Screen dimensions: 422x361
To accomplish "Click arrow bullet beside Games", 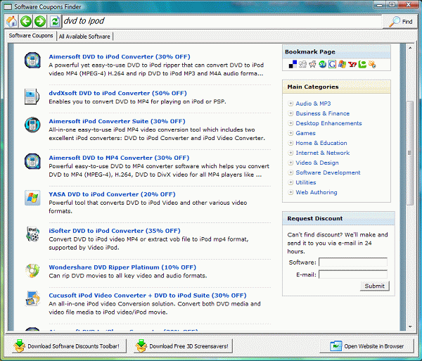I will (290, 133).
